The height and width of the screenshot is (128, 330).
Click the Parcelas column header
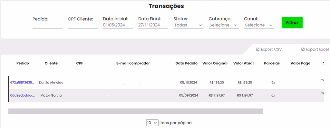coord(272,63)
